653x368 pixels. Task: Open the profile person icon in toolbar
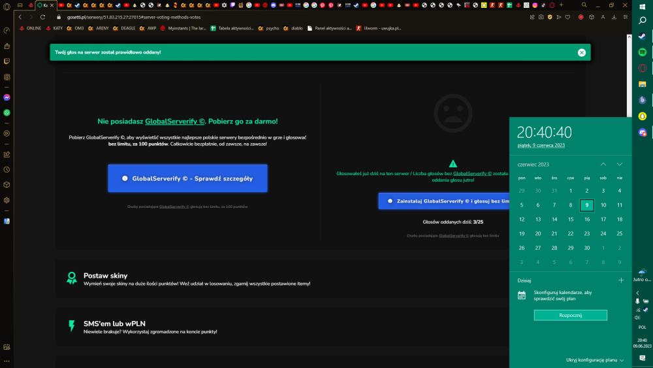pos(603,17)
